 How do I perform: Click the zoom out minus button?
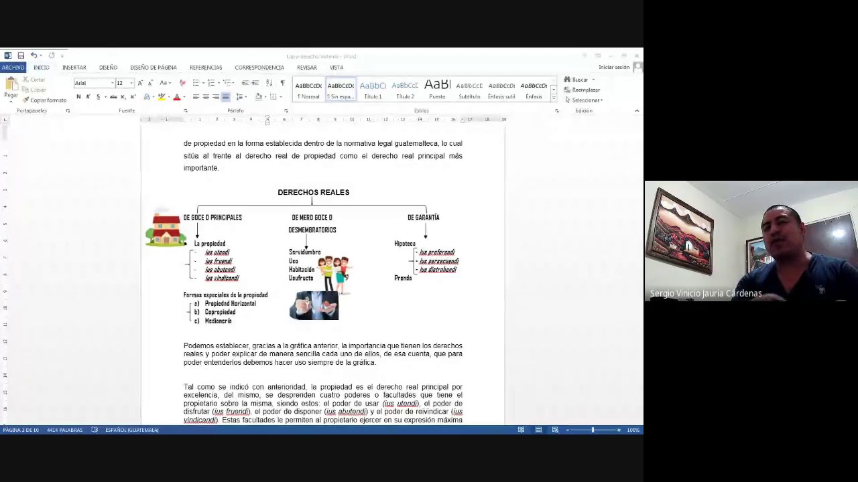[x=568, y=430]
